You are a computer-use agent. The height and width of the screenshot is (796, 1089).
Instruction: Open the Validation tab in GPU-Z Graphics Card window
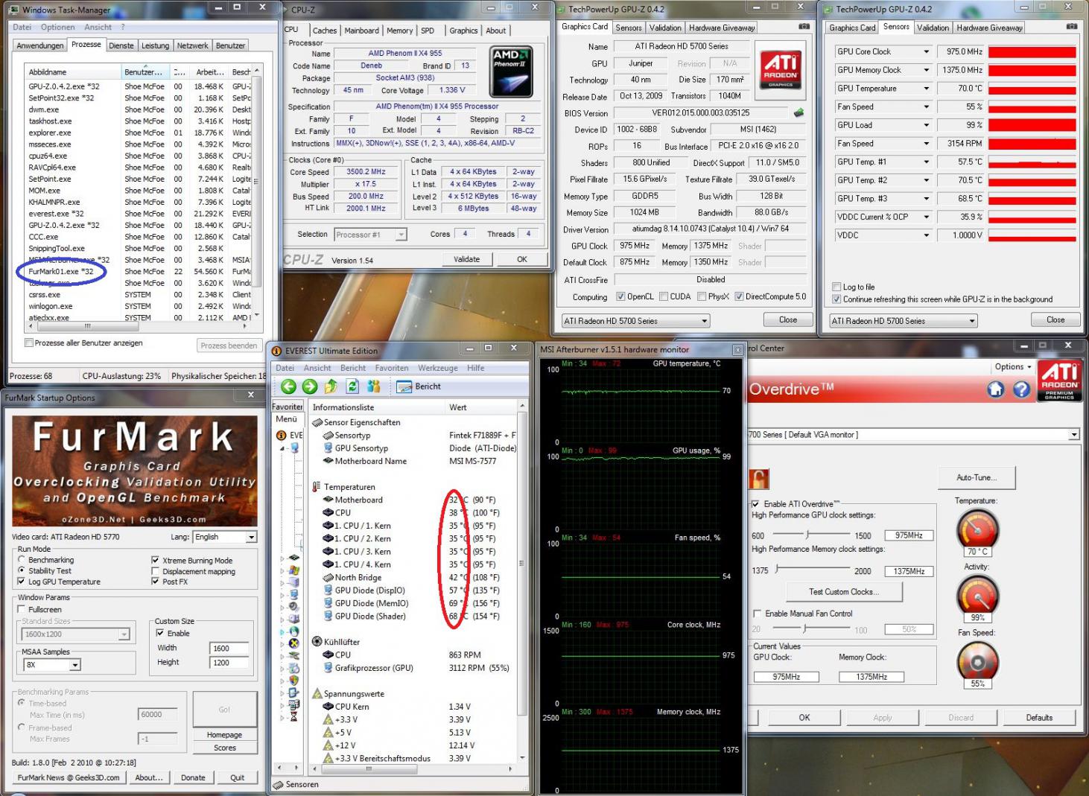(665, 28)
